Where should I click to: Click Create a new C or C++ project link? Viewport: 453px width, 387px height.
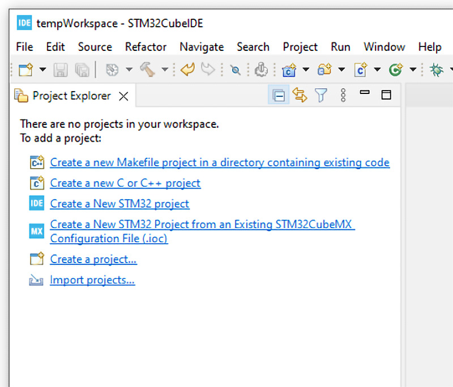click(x=125, y=183)
